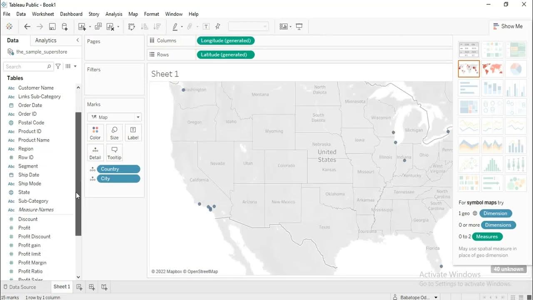This screenshot has height=300, width=533.
Task: Collapse the Data pane with the arrow
Action: click(x=77, y=40)
